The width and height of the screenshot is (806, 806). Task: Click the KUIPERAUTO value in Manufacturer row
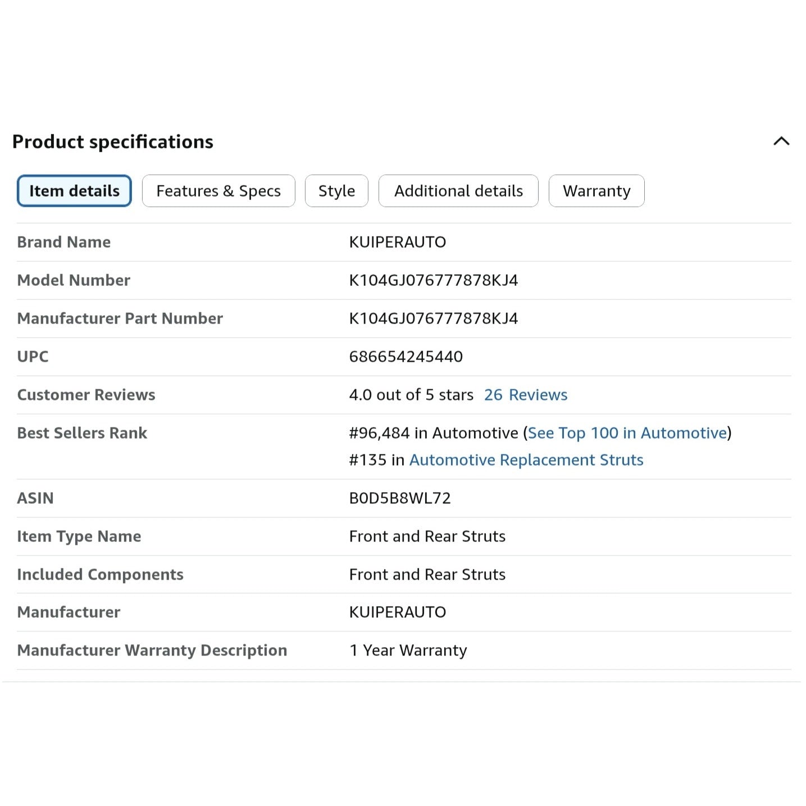pyautogui.click(x=397, y=612)
